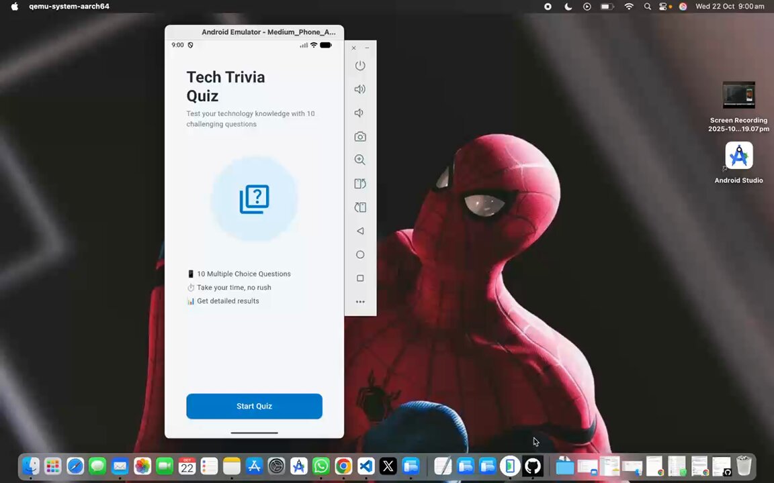Switch to the emulator phone icon in Dock
Image resolution: width=774 pixels, height=483 pixels.
point(510,466)
